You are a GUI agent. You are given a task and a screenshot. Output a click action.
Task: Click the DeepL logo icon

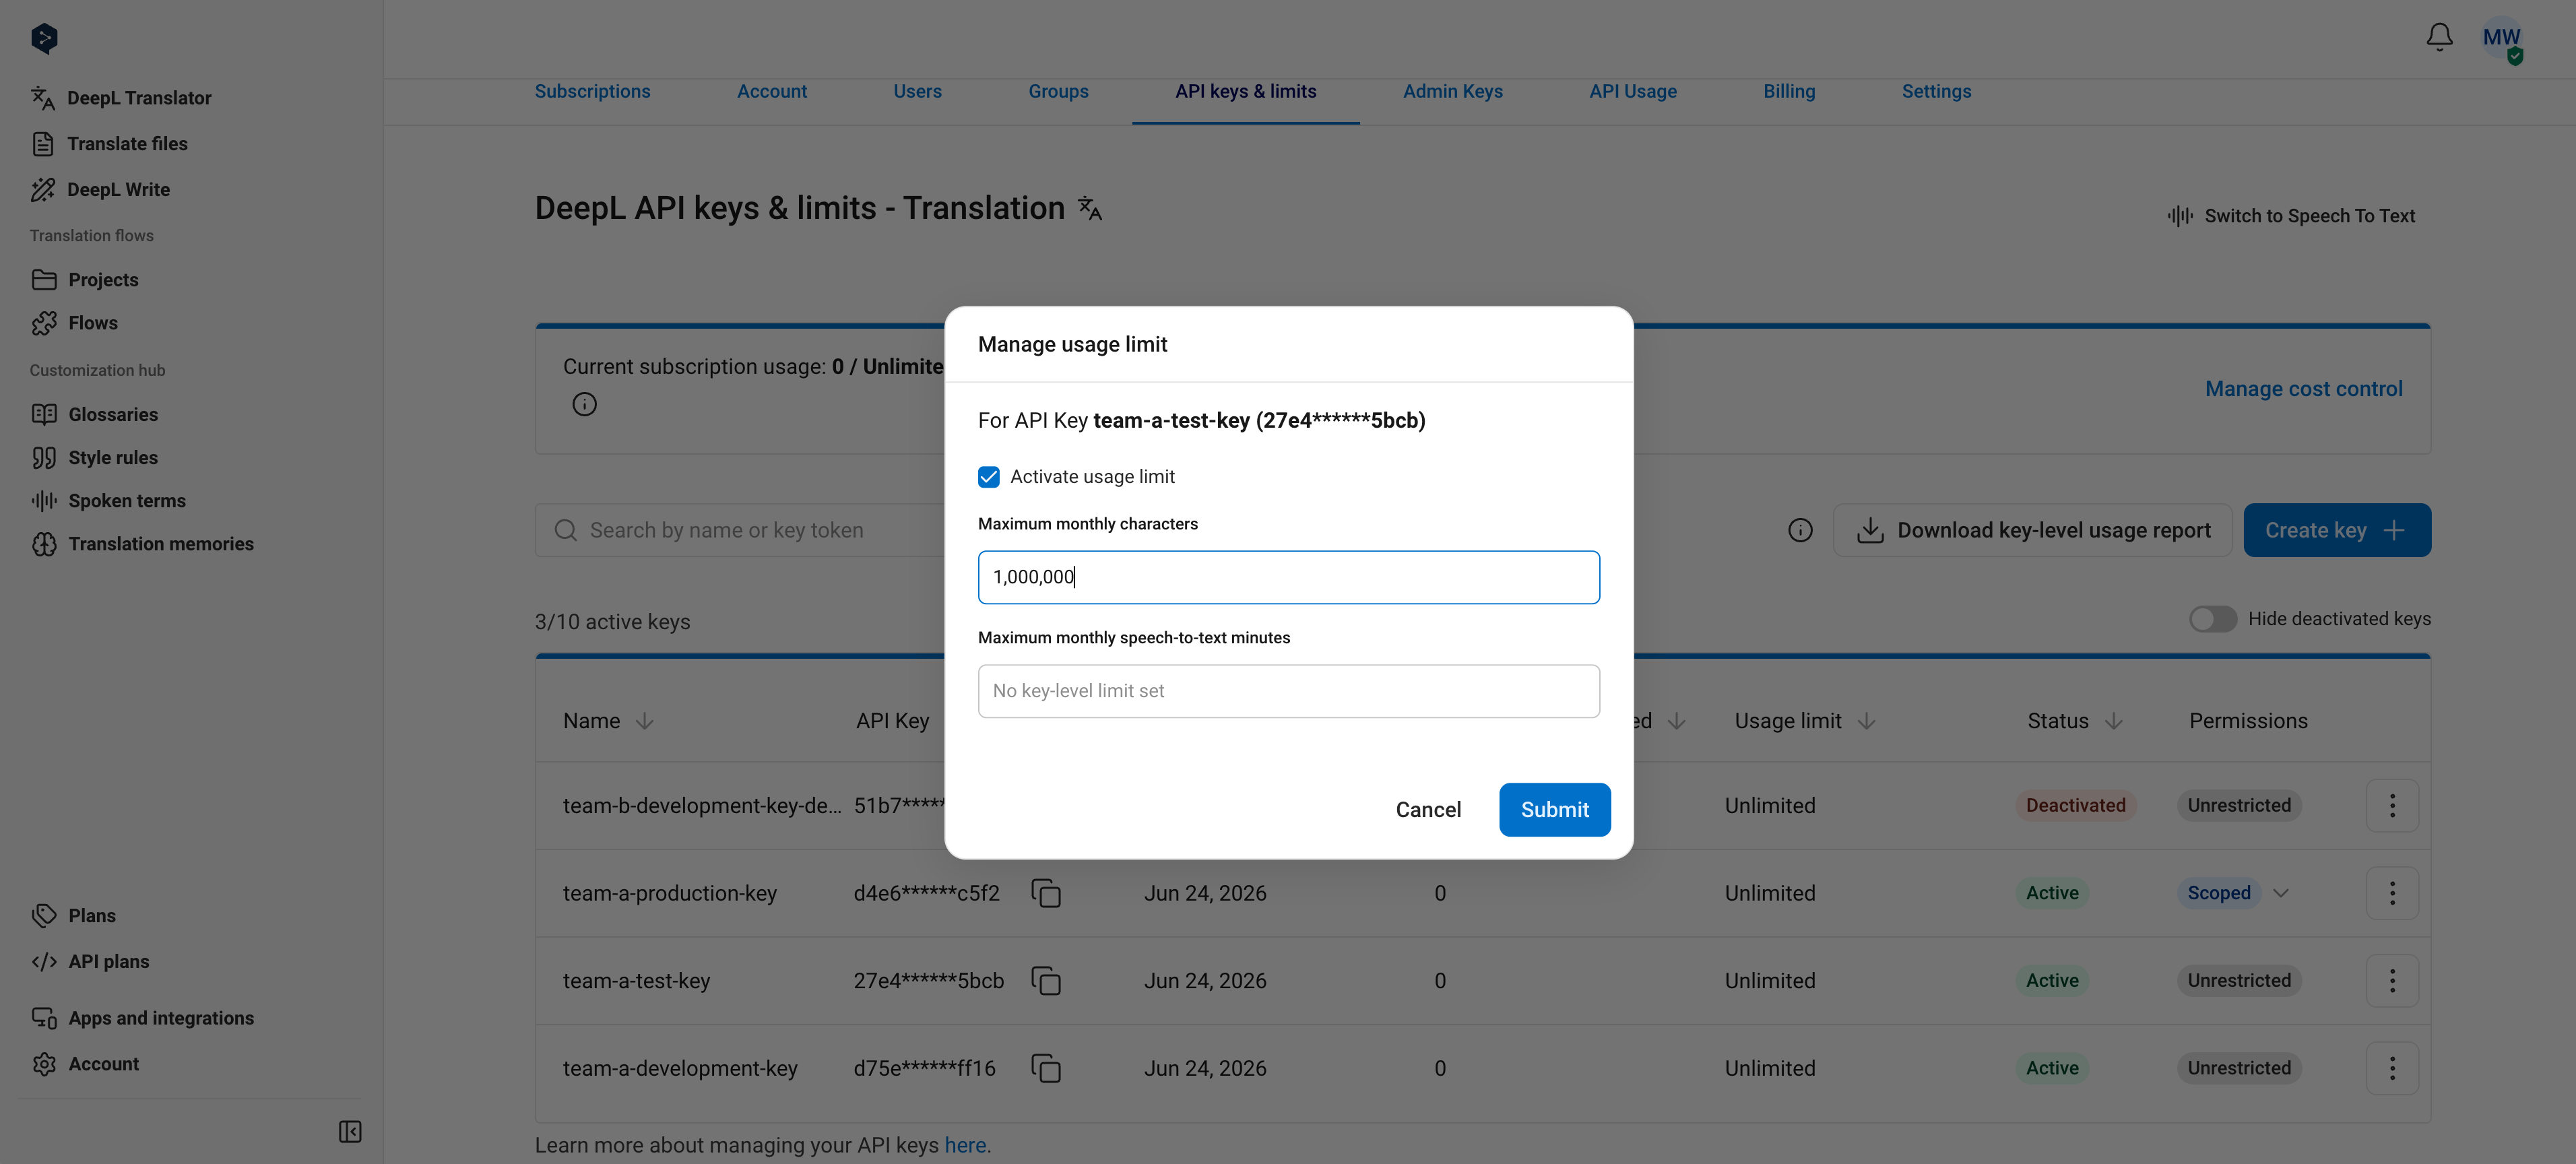(44, 38)
